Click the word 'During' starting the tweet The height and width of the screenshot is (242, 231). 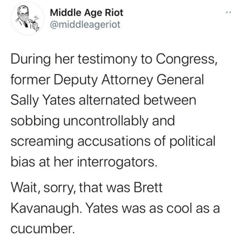pos(30,59)
